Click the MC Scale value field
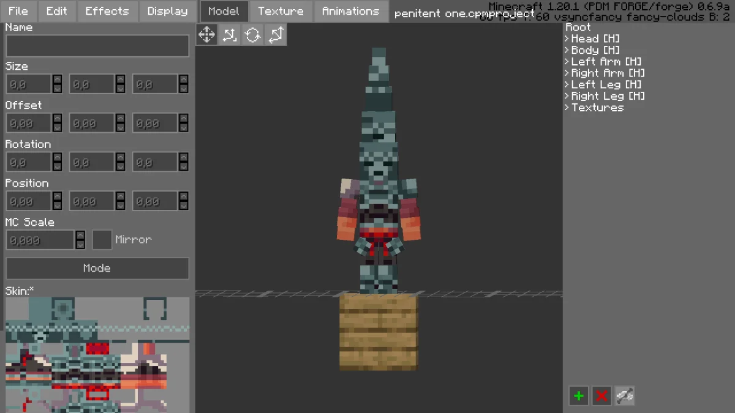This screenshot has width=735, height=413. point(40,240)
